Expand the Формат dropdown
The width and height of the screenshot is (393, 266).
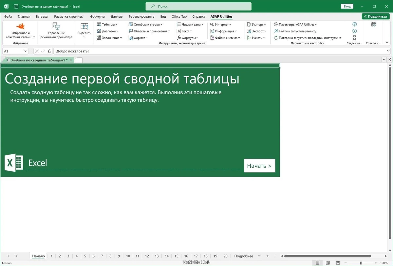pyautogui.click(x=138, y=38)
